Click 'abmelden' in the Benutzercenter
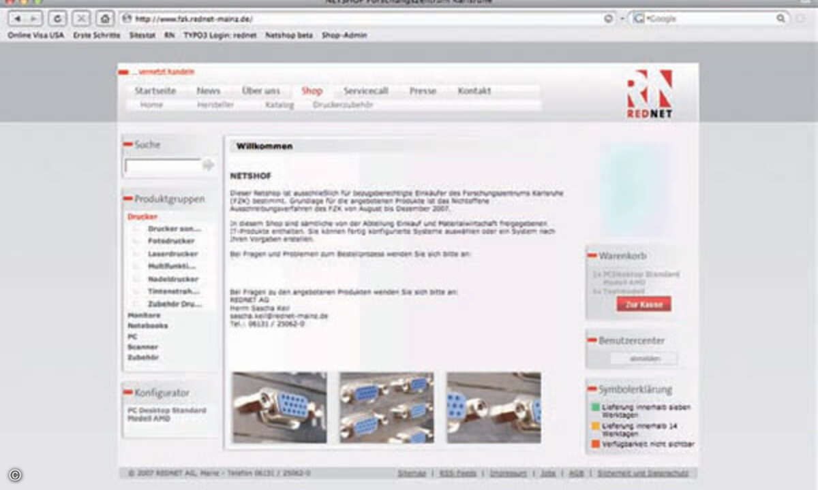 point(643,359)
